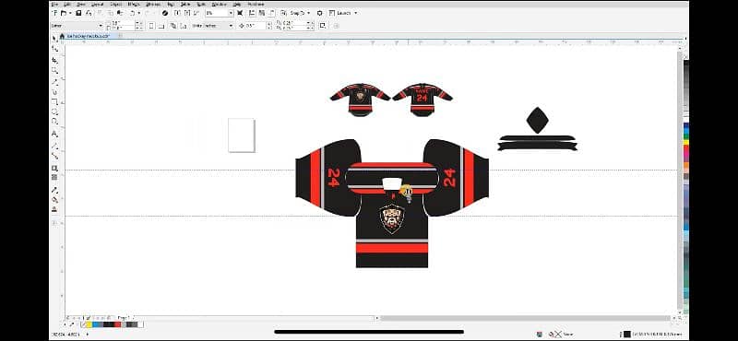Pick the yellow swatch in document palette
Image resolution: width=738 pixels, height=341 pixels.
(89, 324)
